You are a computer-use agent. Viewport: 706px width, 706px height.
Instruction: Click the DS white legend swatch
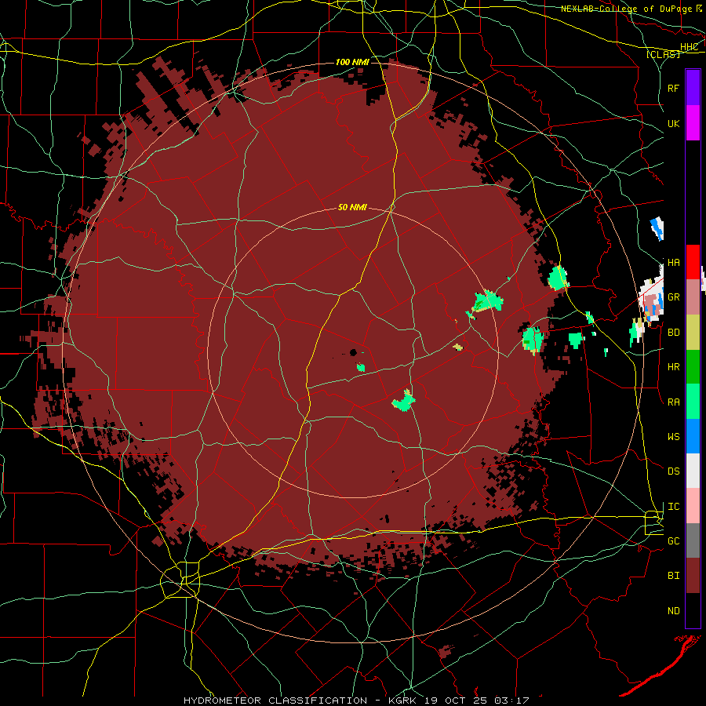coord(693,471)
